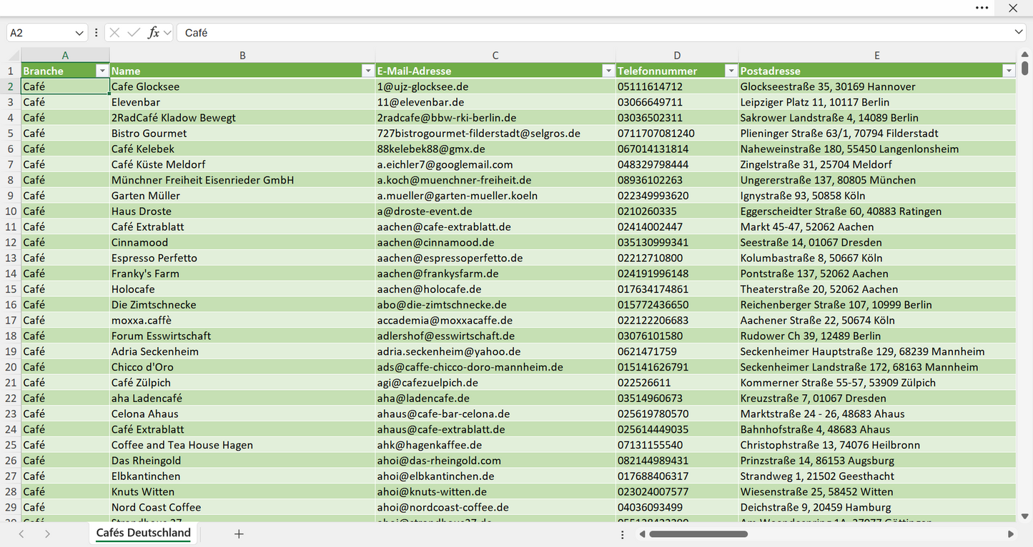Click the vertical scrollbar thumb
1033x547 pixels.
pyautogui.click(x=1025, y=69)
